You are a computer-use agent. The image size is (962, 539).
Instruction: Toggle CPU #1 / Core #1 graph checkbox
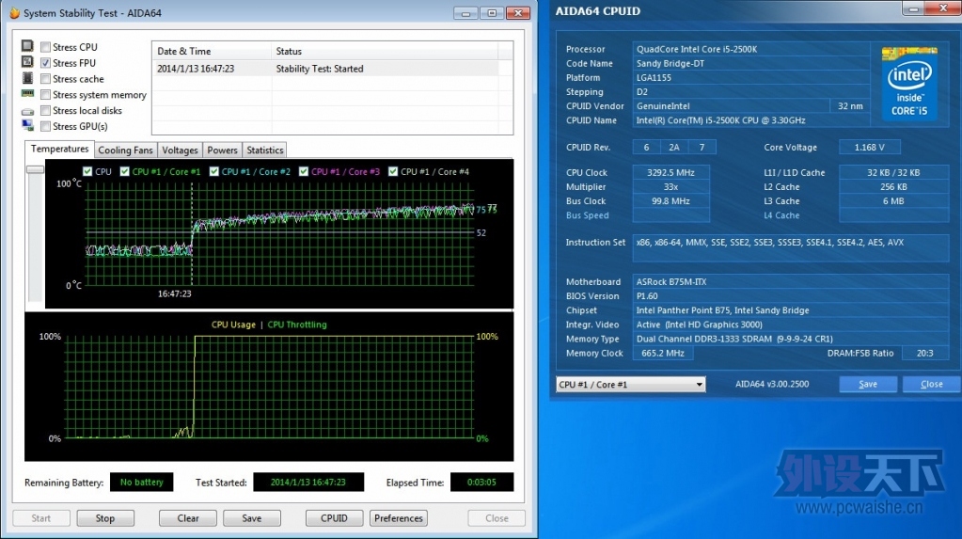click(x=124, y=172)
